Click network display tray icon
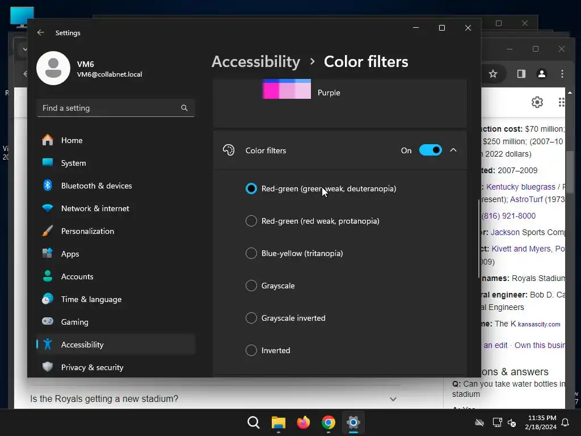The height and width of the screenshot is (436, 581). pyautogui.click(x=497, y=422)
